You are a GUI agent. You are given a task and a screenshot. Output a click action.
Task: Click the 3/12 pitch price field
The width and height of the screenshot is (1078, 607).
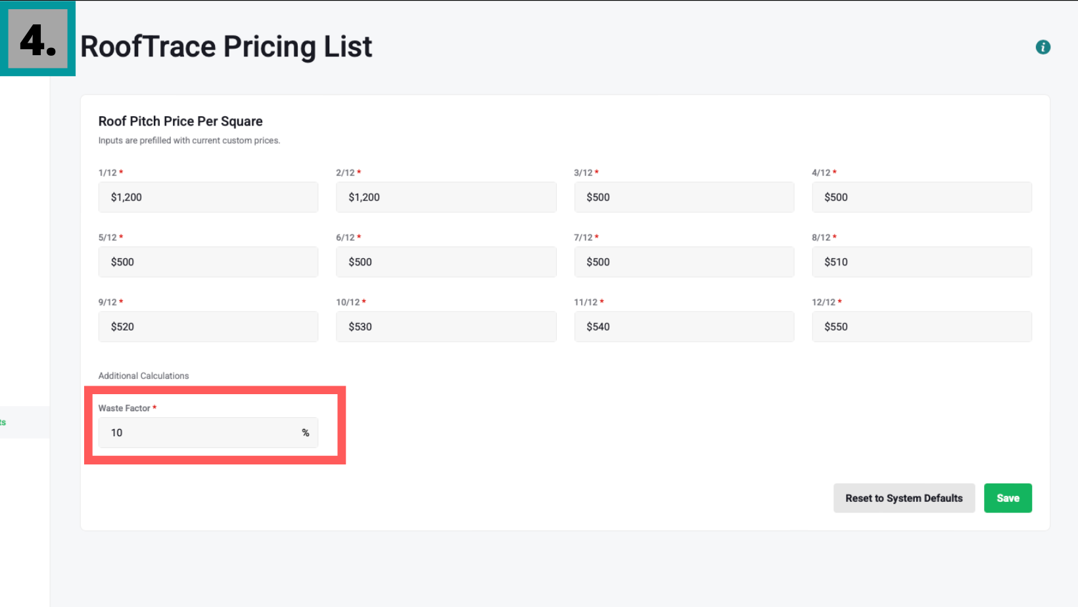click(684, 197)
